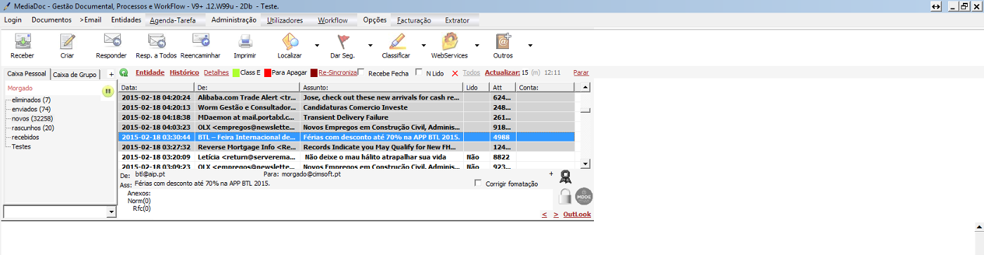The image size is (984, 255).
Task: Click the Imprimir printer icon
Action: tap(245, 42)
